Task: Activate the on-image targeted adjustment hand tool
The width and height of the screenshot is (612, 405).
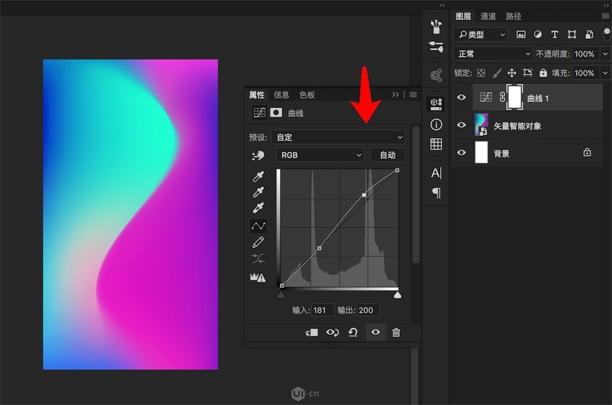Action: (x=258, y=156)
